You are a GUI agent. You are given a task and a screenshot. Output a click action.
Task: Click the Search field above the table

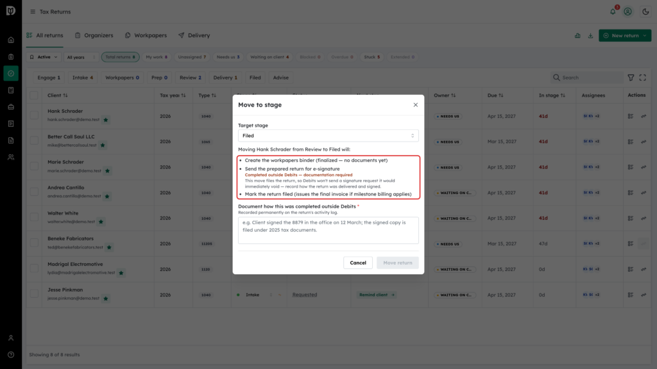click(x=586, y=78)
